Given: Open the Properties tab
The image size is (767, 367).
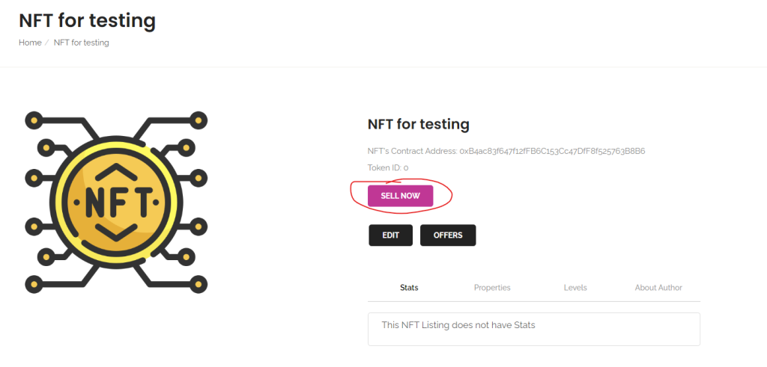Looking at the screenshot, I should (492, 288).
